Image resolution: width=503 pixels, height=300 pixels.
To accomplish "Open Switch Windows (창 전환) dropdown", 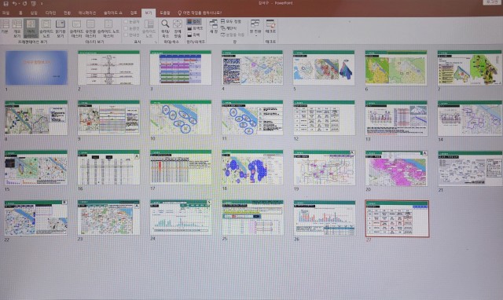I will [x=255, y=27].
